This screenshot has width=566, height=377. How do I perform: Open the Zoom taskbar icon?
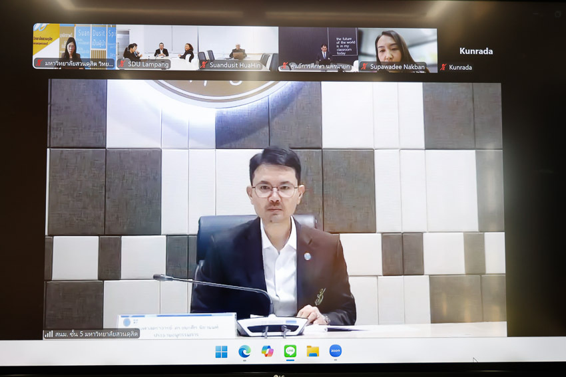pos(336,350)
